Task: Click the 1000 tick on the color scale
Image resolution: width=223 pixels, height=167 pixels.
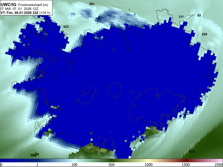Action: click(148, 165)
